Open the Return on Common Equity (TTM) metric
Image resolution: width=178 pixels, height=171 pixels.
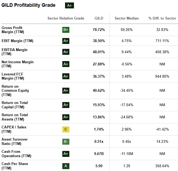click(15, 91)
